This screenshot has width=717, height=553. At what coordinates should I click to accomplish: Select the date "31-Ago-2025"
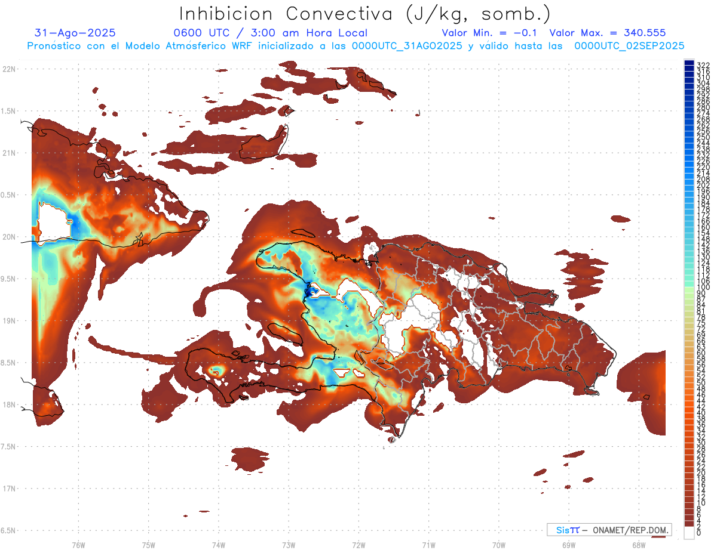[x=75, y=33]
